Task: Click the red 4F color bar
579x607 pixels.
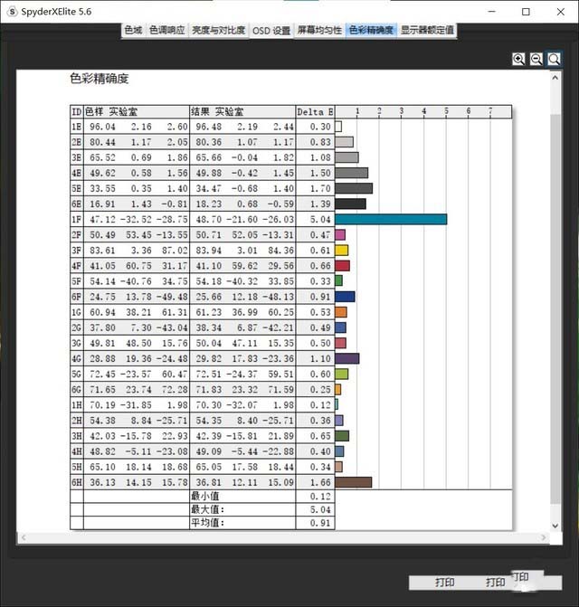Action: (x=342, y=266)
